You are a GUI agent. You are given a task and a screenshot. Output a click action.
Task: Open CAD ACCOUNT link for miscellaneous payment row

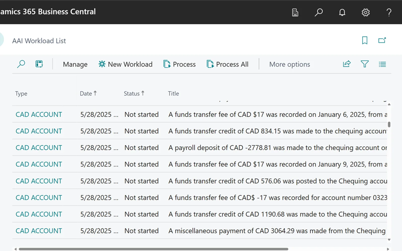(x=39, y=231)
